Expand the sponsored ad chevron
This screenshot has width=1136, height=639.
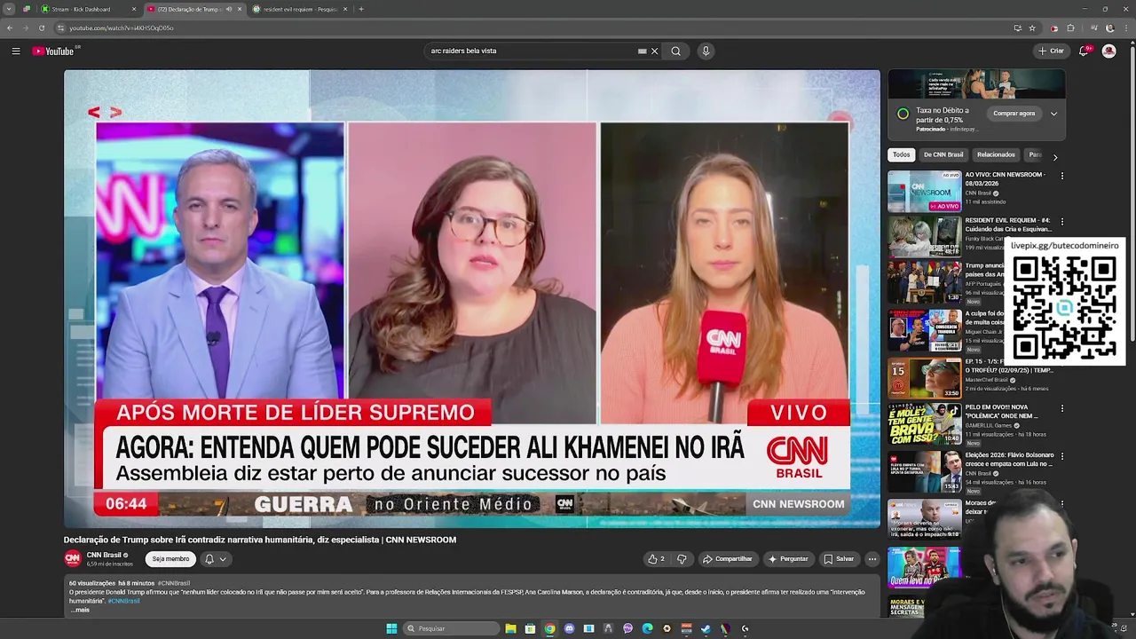click(x=1053, y=114)
